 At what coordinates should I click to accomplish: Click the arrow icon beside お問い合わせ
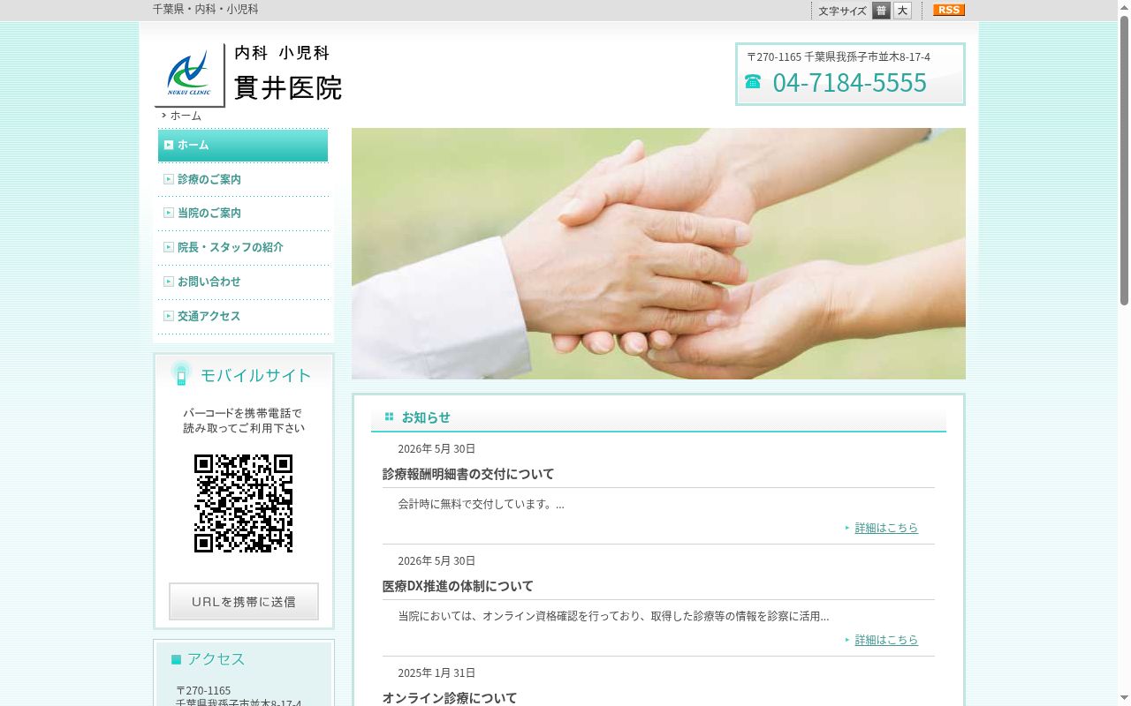(x=169, y=282)
